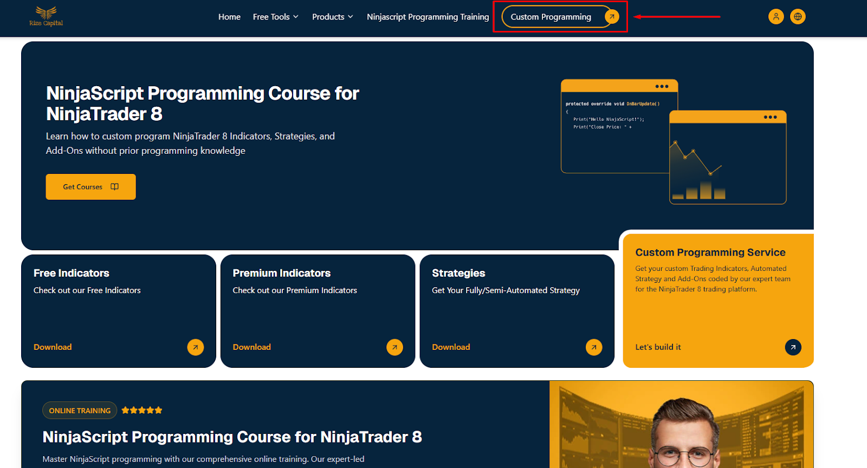This screenshot has height=468, width=867.
Task: Expand the Products dropdown
Action: [x=333, y=17]
